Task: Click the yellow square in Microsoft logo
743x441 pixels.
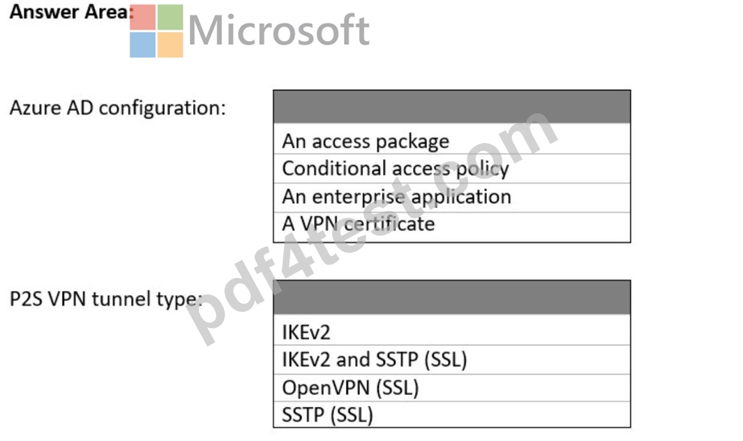Action: click(x=170, y=45)
